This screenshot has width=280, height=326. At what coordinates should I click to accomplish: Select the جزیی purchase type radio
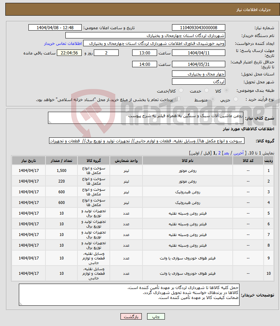(x=236, y=99)
